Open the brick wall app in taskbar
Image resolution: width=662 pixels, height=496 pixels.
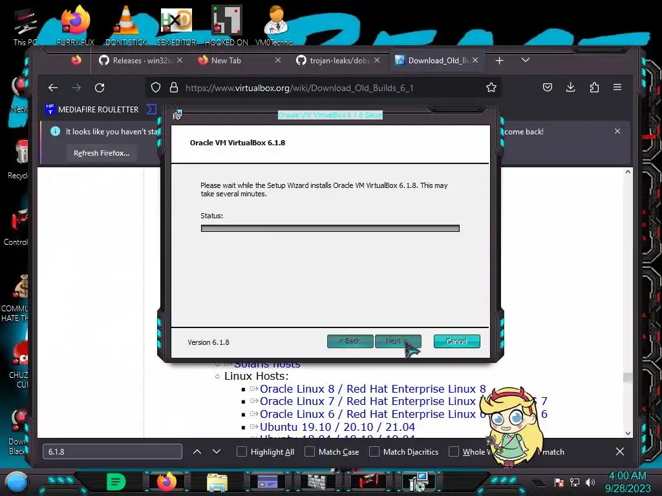coord(317,482)
